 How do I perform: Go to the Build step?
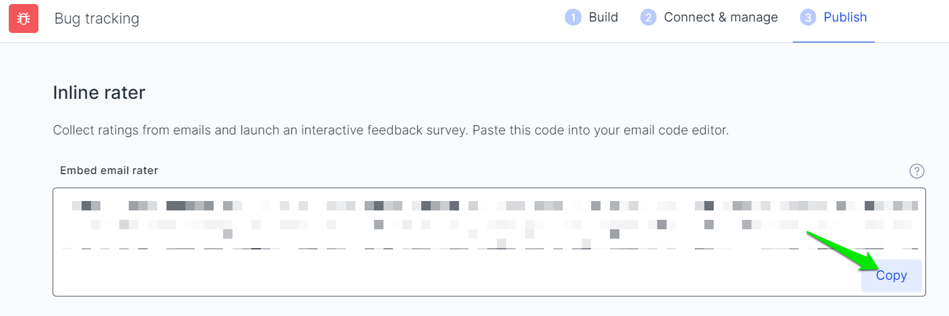point(603,17)
